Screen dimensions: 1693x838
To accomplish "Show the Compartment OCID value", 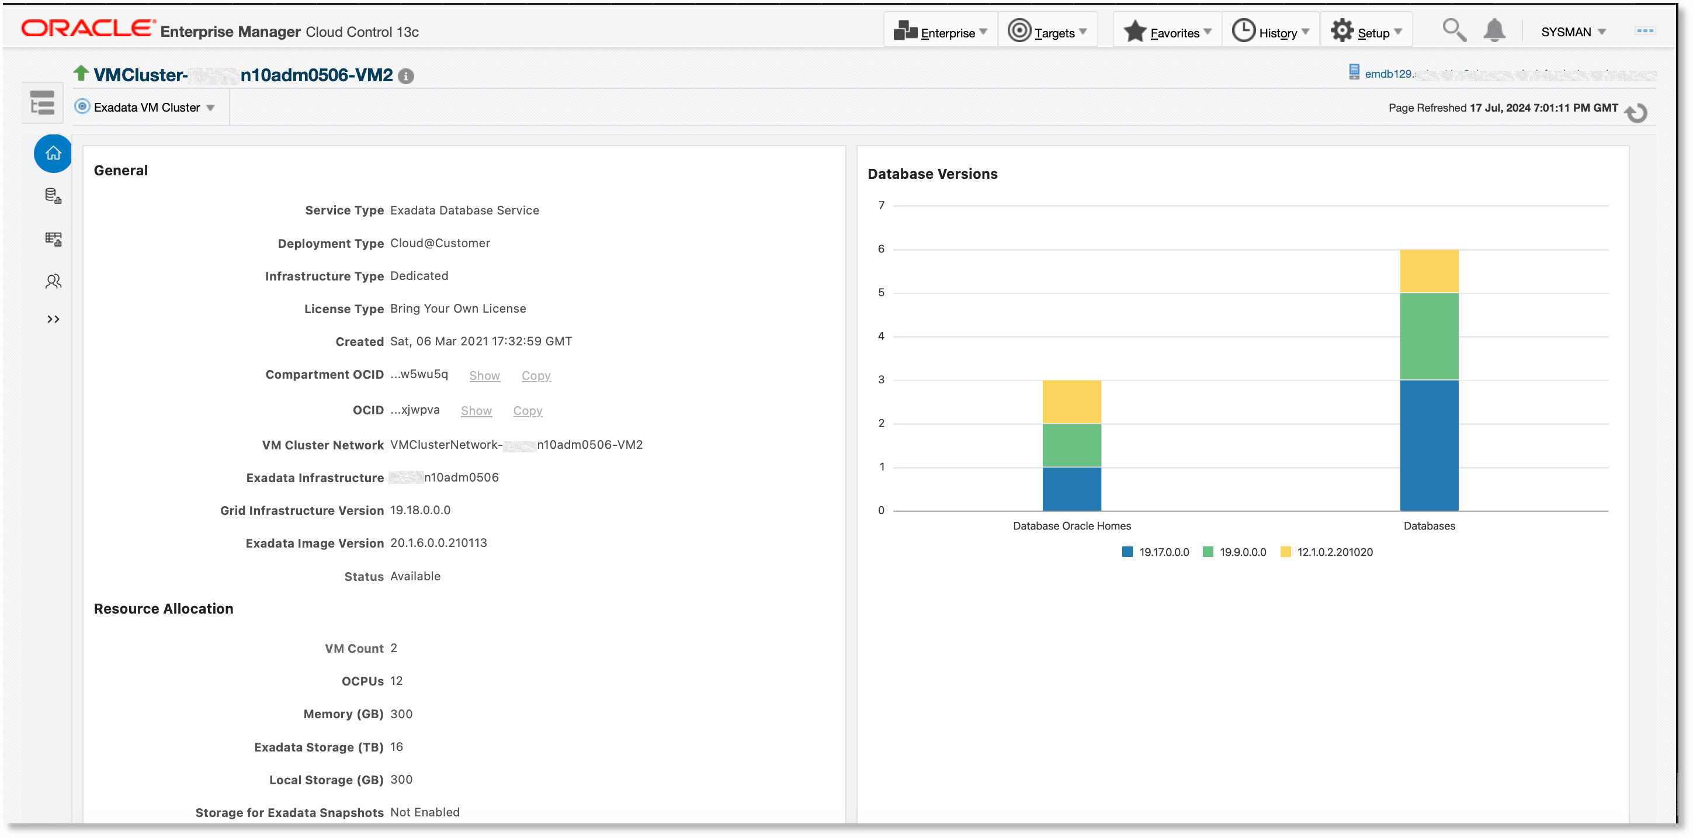I will 484,375.
